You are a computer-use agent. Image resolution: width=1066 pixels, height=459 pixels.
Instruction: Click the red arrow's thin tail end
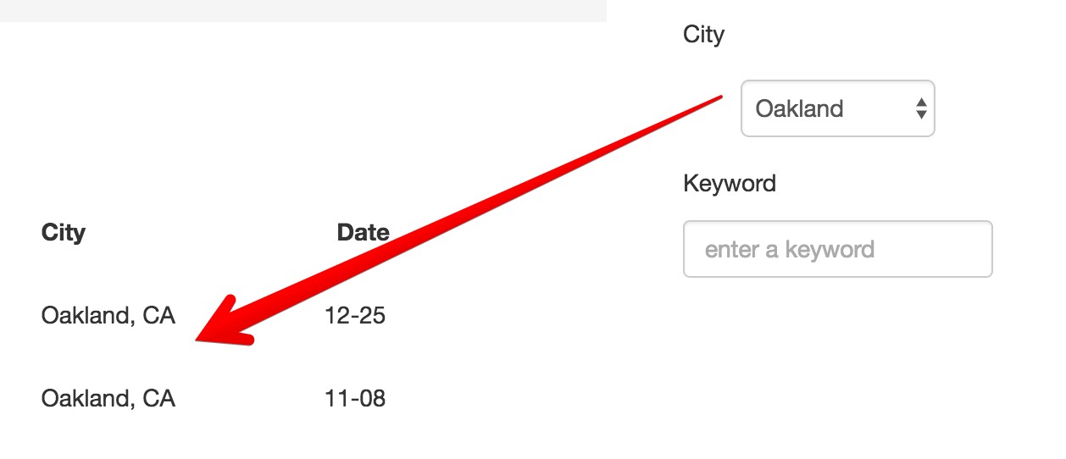pyautogui.click(x=719, y=97)
